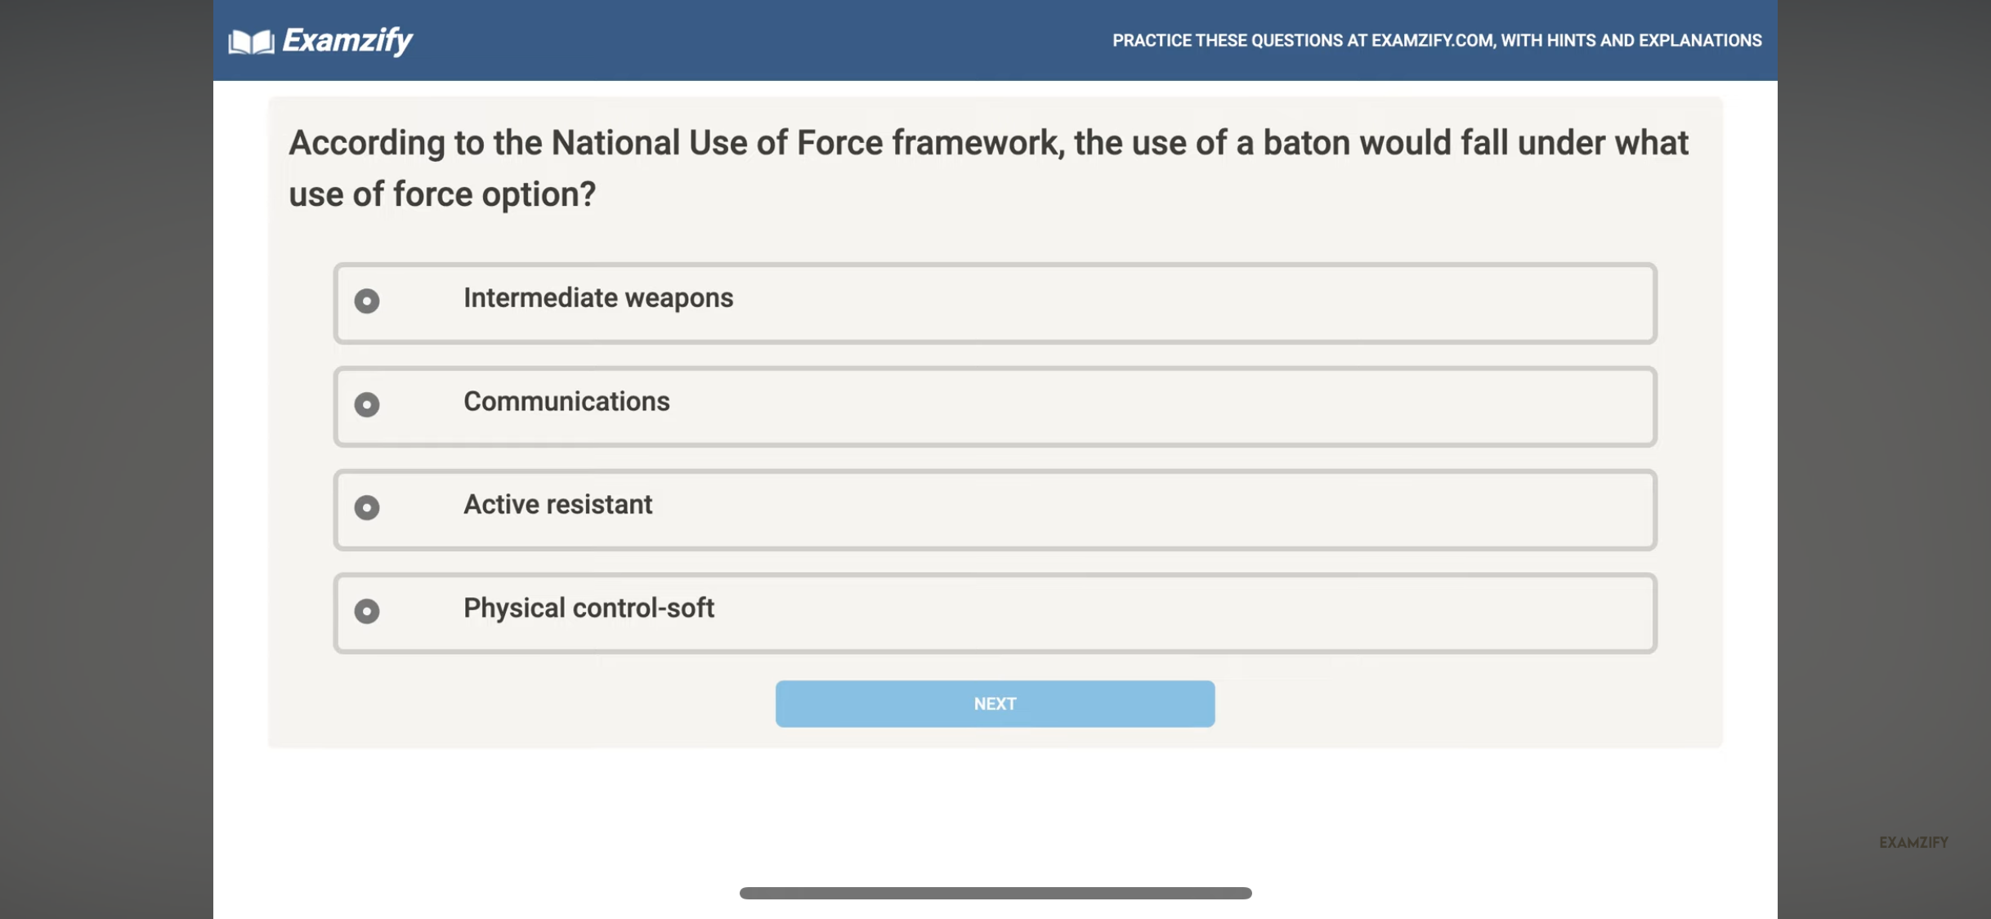Select the Intermediate weapons radio button

(x=367, y=302)
